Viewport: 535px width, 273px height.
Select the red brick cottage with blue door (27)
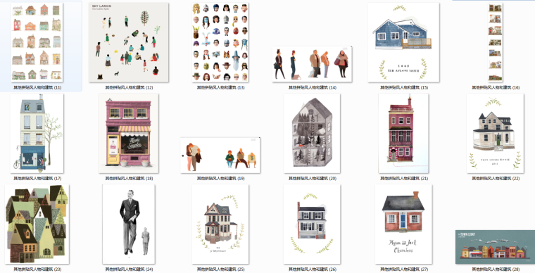pyautogui.click(x=403, y=224)
